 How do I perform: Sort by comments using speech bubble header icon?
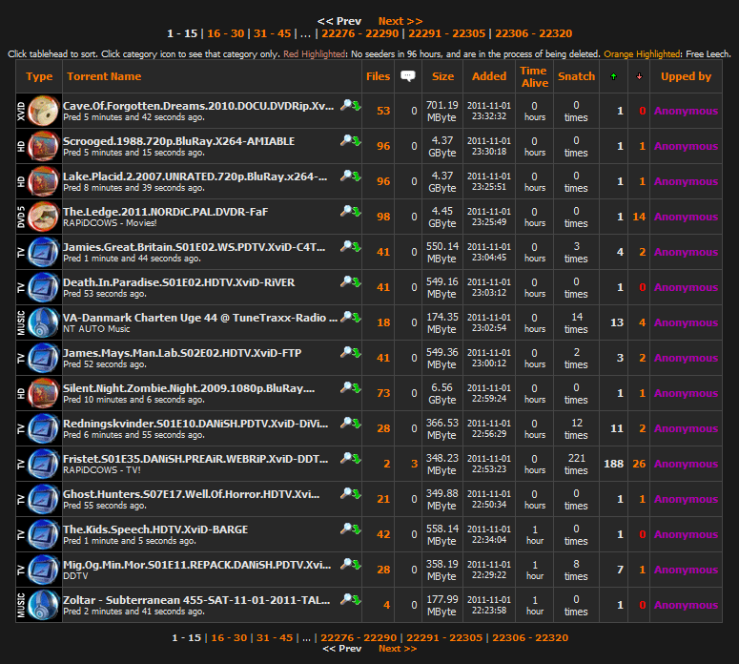pyautogui.click(x=408, y=76)
